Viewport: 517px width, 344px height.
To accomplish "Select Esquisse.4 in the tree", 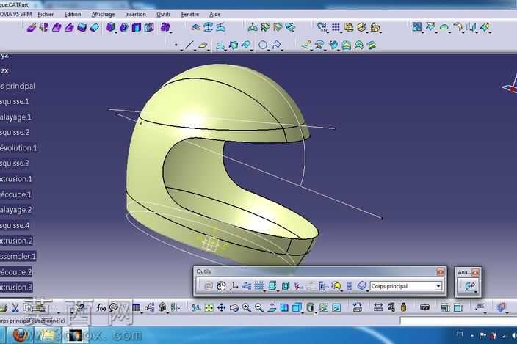I will click(15, 225).
